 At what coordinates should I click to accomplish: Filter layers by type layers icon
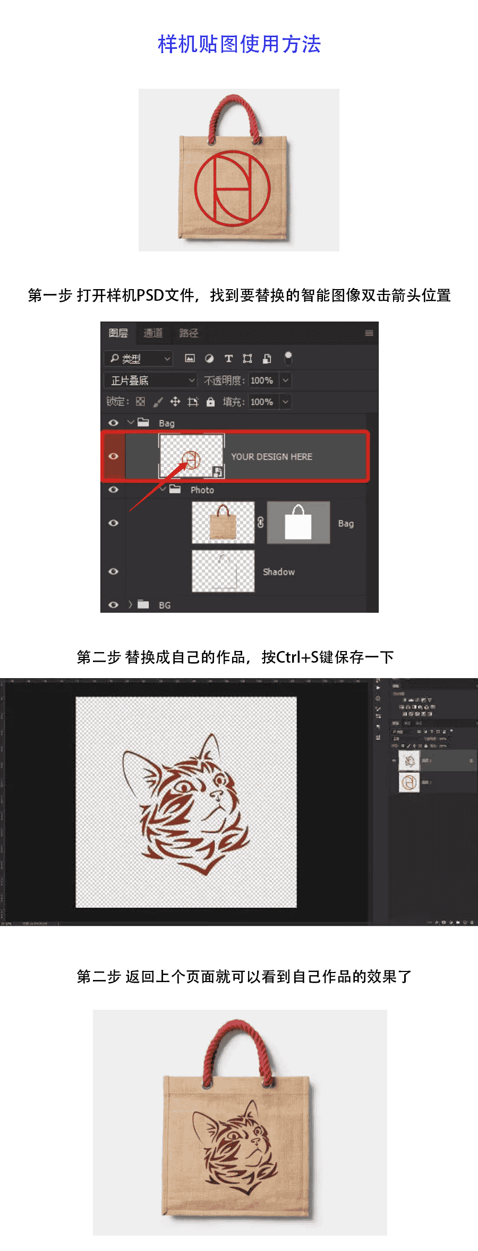[228, 359]
